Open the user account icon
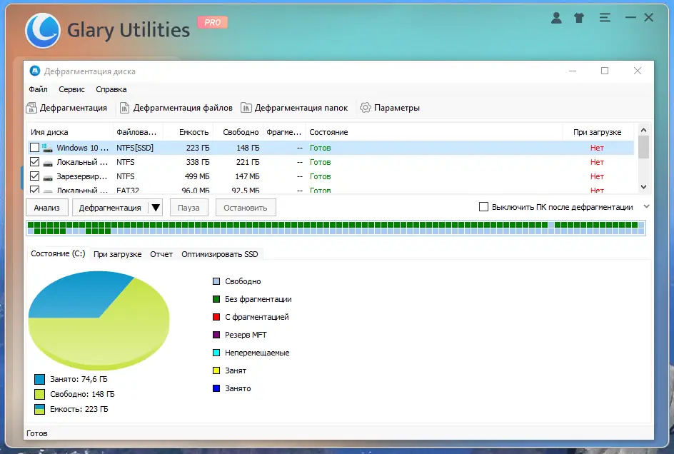Screen dimensions: 674x454 pos(556,18)
